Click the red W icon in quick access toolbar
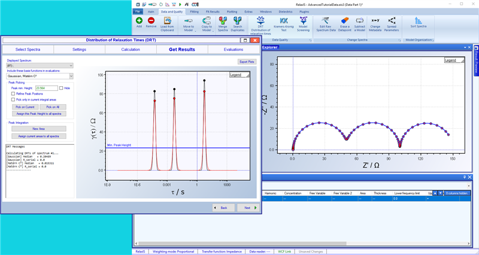This screenshot has height=255, width=479. (x=174, y=5)
